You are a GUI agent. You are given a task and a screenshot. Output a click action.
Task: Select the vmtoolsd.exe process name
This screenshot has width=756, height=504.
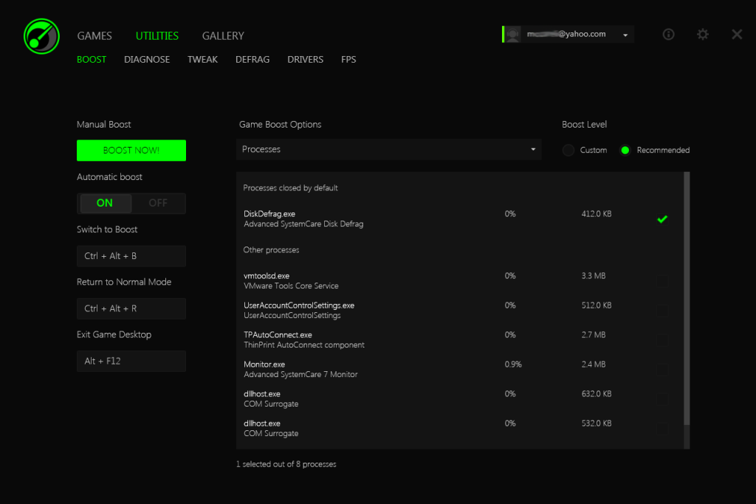267,276
